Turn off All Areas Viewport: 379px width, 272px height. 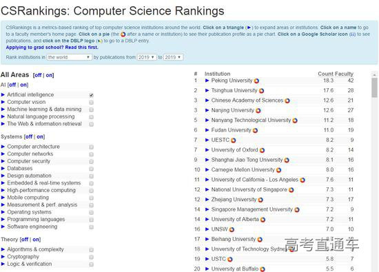(38, 75)
